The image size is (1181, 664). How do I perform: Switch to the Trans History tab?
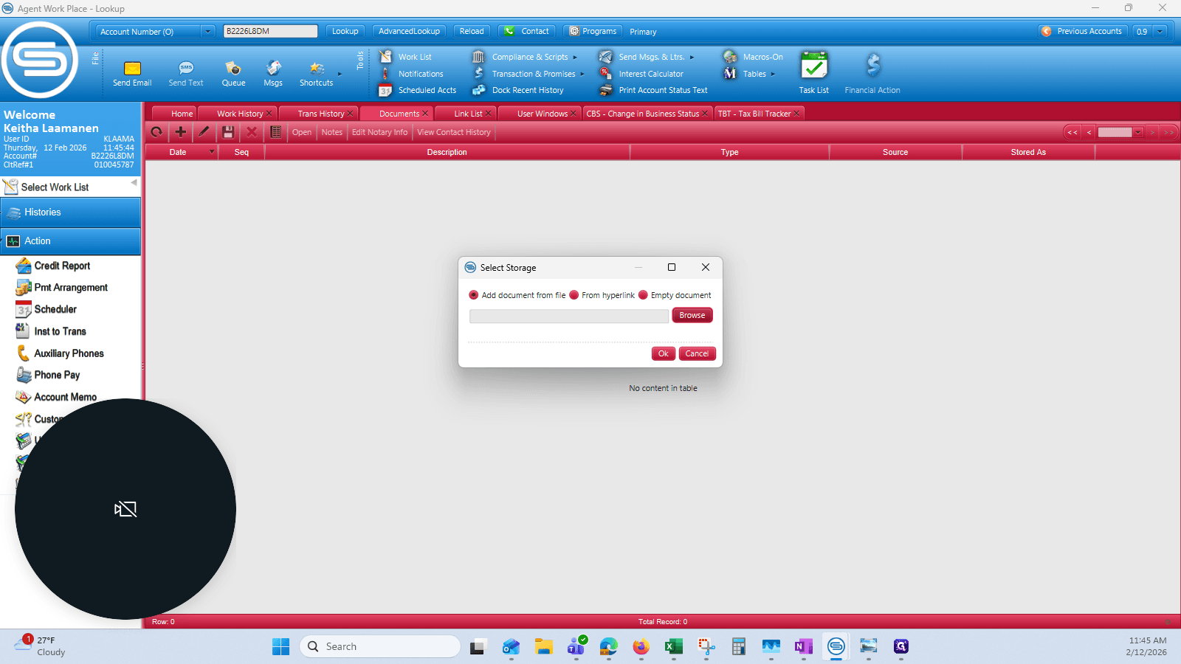[x=320, y=114]
